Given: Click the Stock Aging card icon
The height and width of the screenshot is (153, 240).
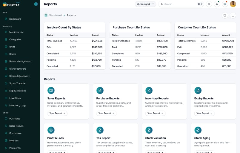Looking at the screenshot, I should coord(198,130).
